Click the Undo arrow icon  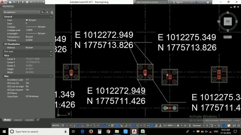pyautogui.click(x=31, y=2)
